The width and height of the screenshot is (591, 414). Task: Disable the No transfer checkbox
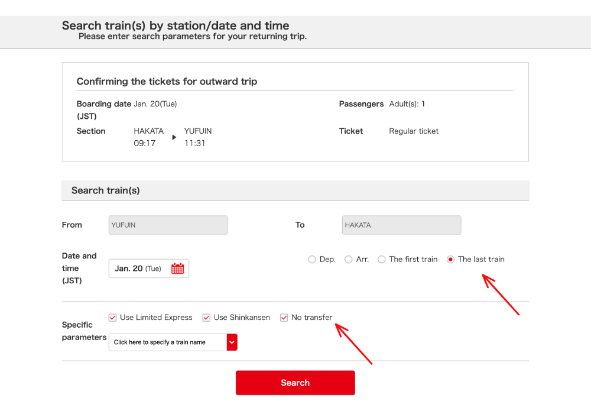tap(284, 318)
